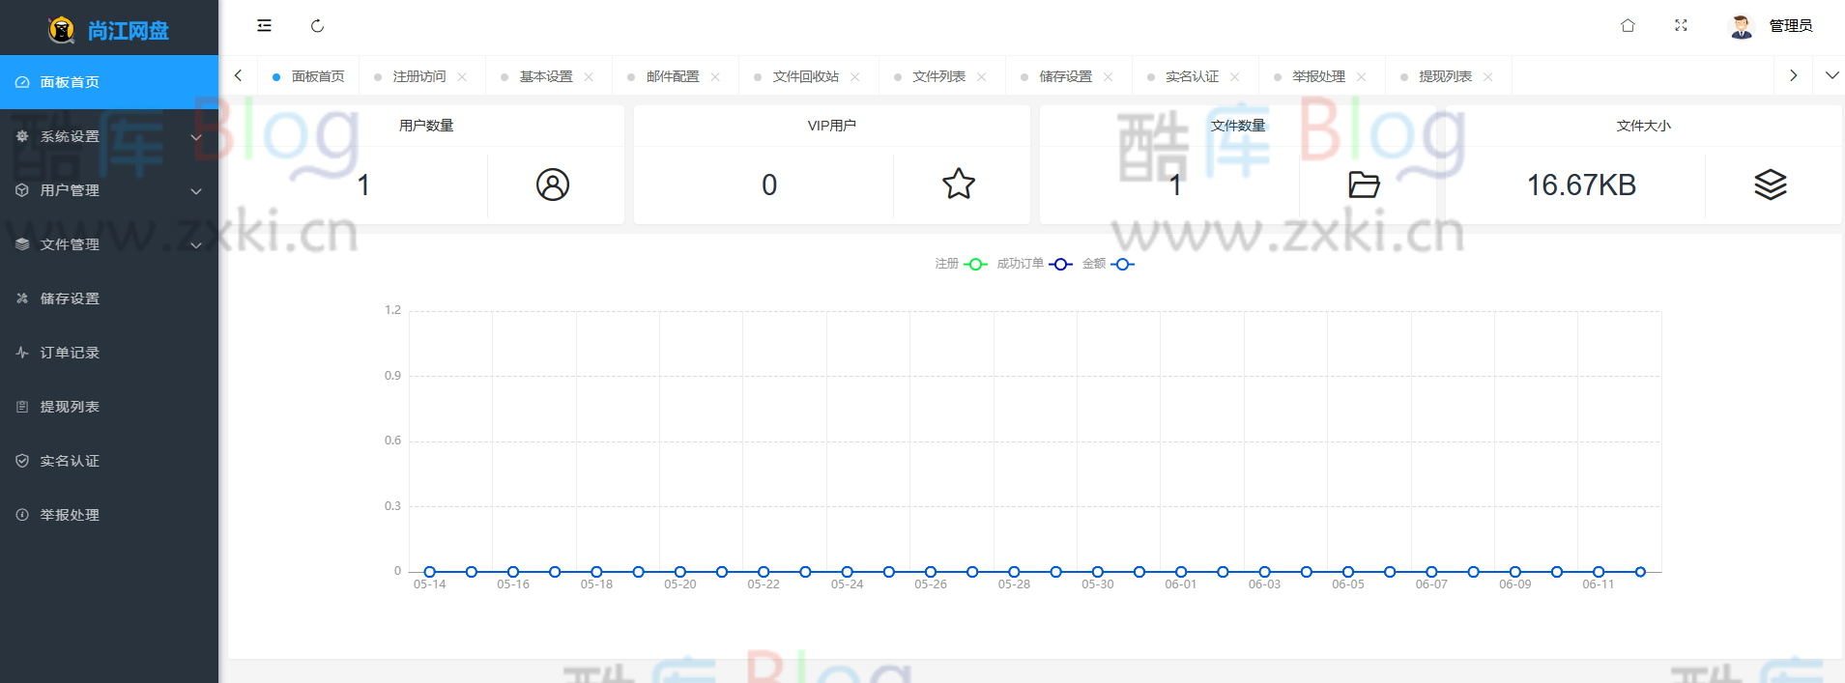Viewport: 1845px width, 683px height.
Task: Toggle the 金额 series in chart legend
Action: pos(1108,264)
